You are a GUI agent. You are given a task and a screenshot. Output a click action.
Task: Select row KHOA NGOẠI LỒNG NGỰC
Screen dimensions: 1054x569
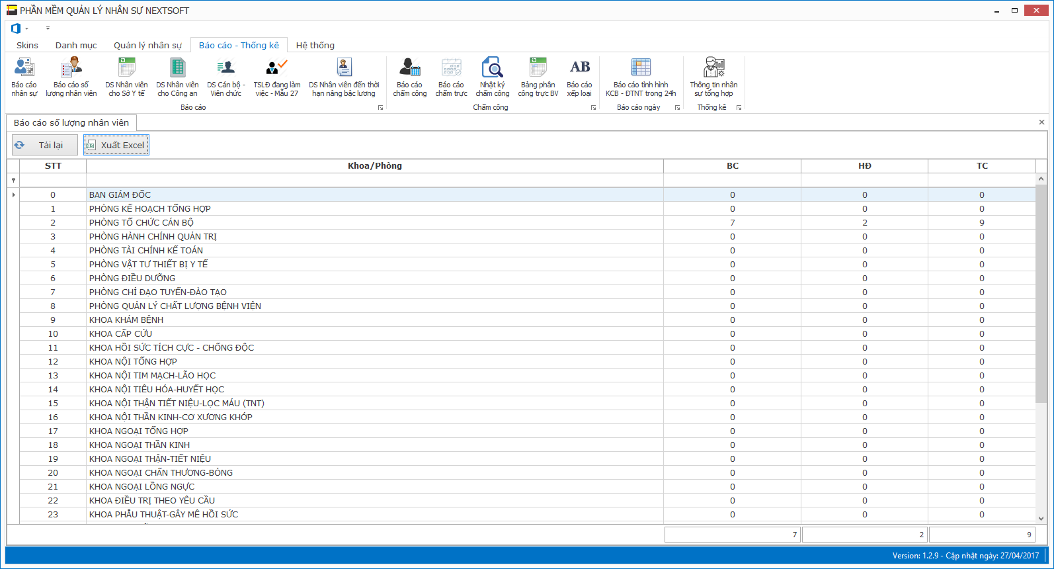pos(528,486)
